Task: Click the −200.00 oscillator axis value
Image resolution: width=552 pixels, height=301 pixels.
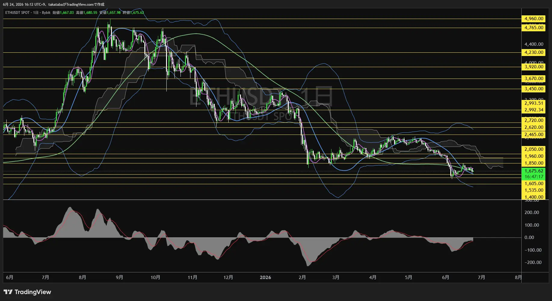Action: [x=533, y=262]
